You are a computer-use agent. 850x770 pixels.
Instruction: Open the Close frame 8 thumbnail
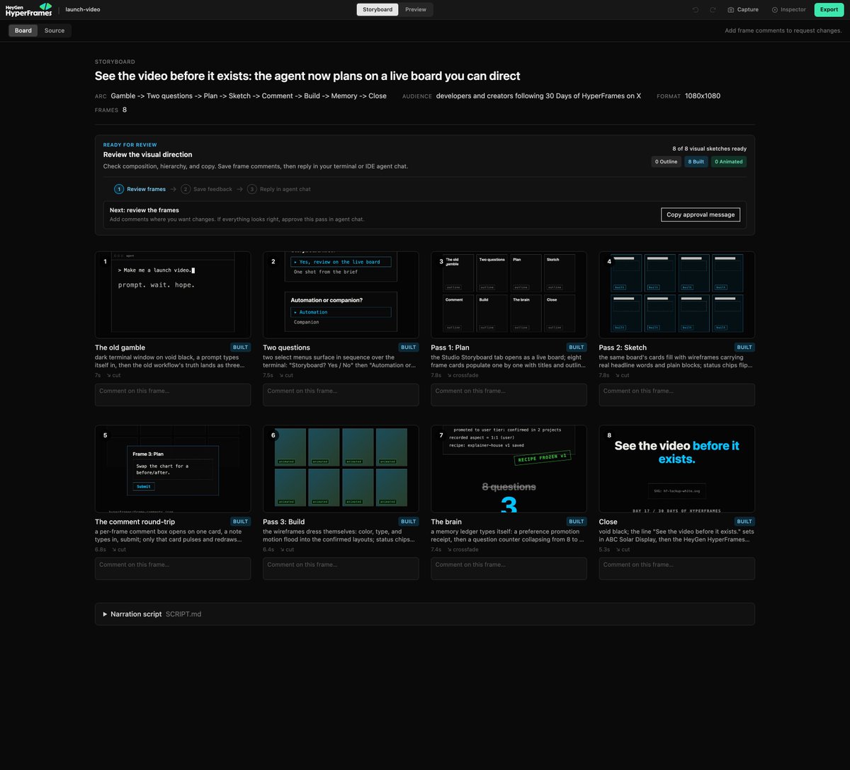(676, 469)
